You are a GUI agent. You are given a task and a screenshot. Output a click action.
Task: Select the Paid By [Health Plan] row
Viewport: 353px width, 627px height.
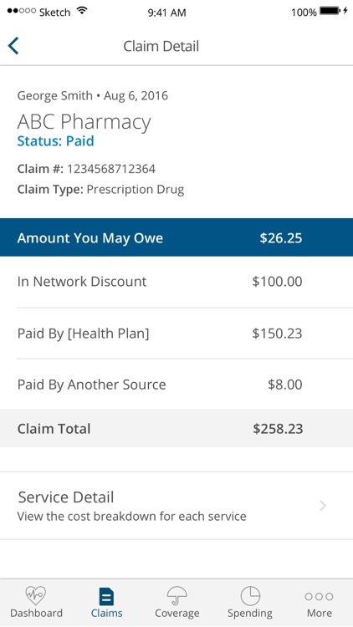(176, 333)
